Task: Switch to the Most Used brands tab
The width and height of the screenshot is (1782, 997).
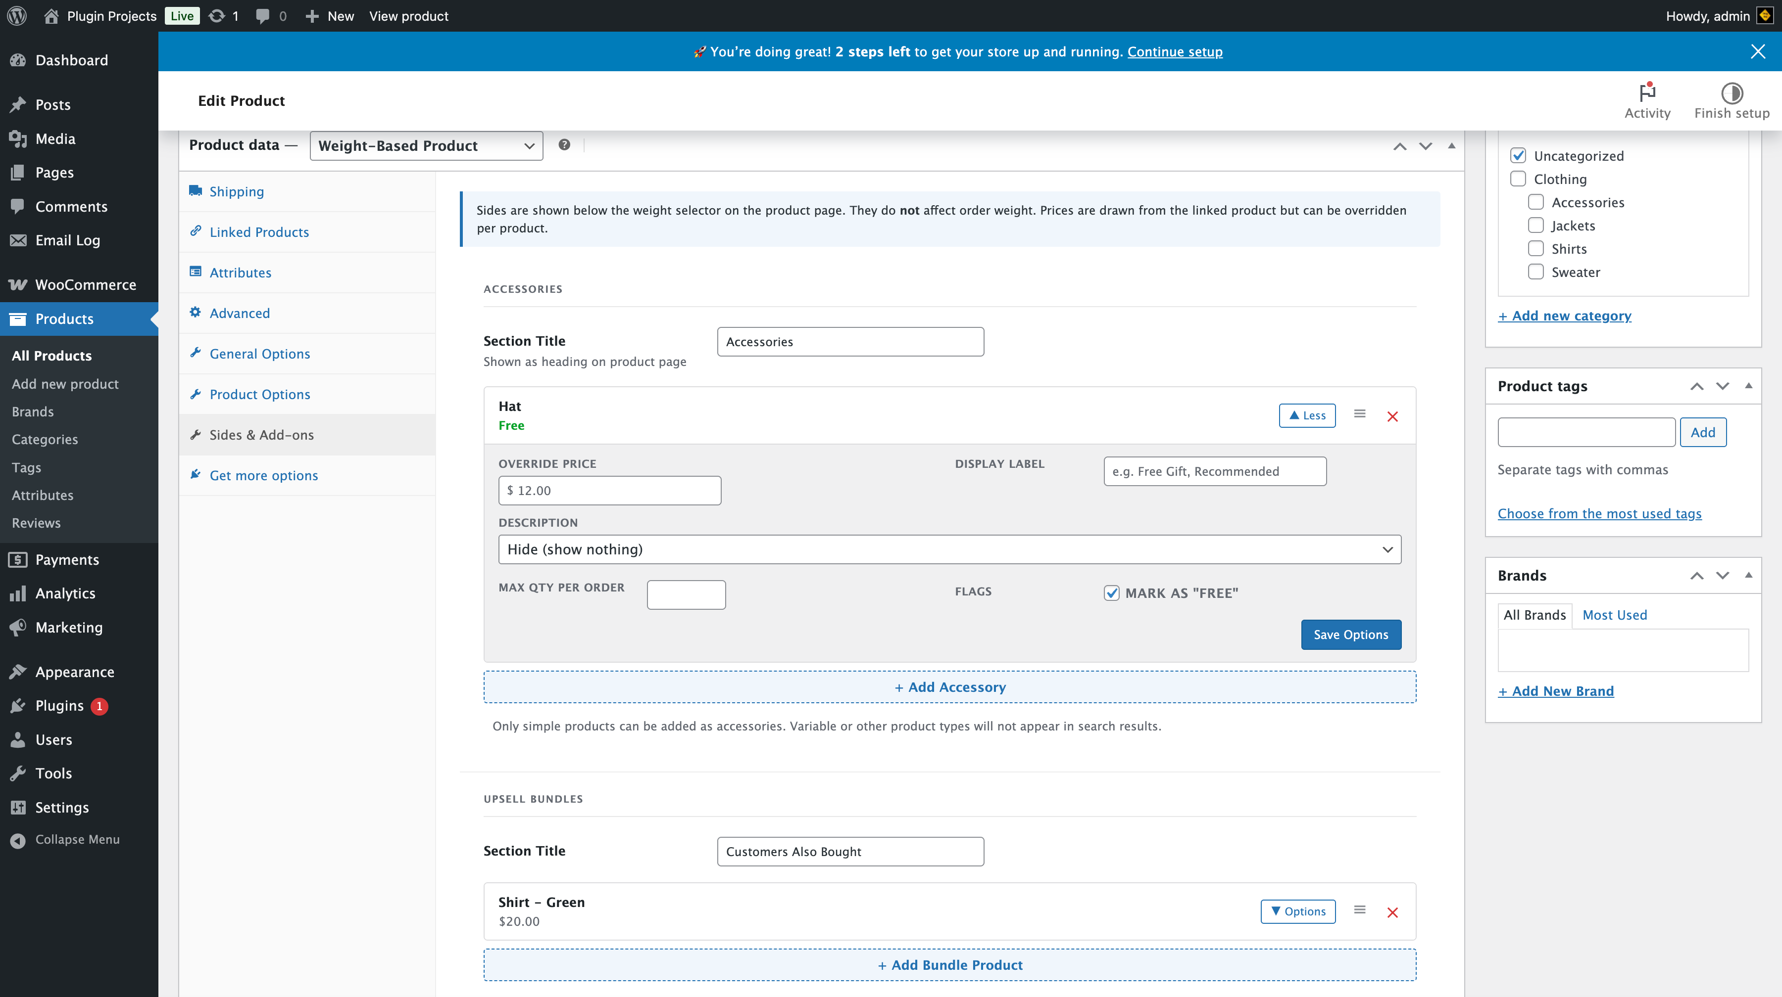Action: click(1615, 614)
